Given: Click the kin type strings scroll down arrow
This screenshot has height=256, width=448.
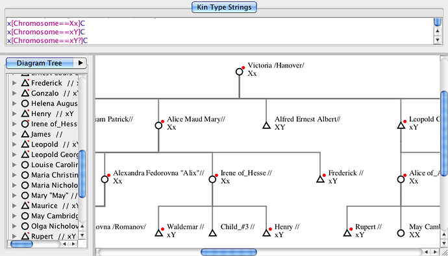Looking at the screenshot, I should tap(438, 40).
